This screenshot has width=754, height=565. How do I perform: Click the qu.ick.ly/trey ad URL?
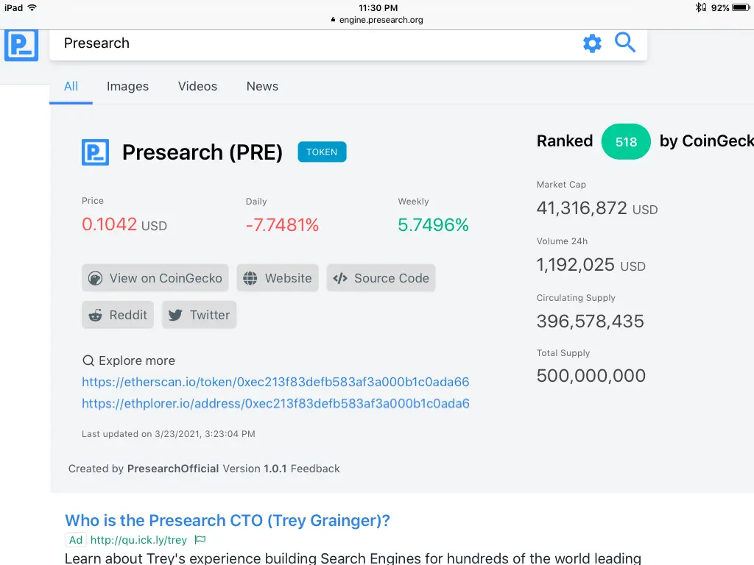click(138, 540)
